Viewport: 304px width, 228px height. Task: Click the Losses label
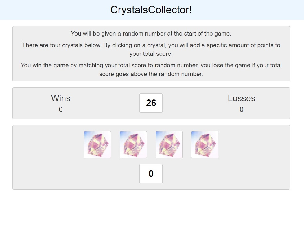pos(241,98)
